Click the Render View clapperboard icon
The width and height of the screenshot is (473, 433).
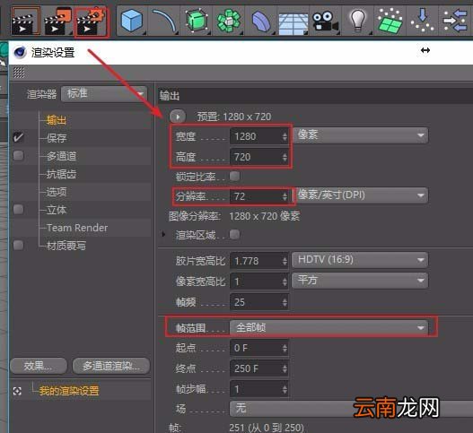26,22
